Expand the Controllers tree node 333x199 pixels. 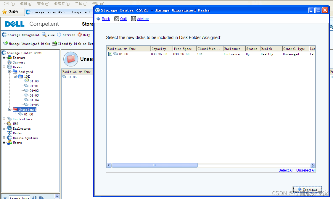[4, 119]
